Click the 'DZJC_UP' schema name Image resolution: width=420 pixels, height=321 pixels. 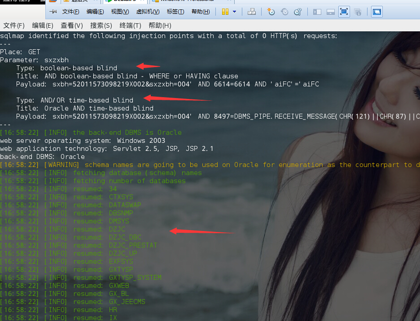[x=123, y=253]
